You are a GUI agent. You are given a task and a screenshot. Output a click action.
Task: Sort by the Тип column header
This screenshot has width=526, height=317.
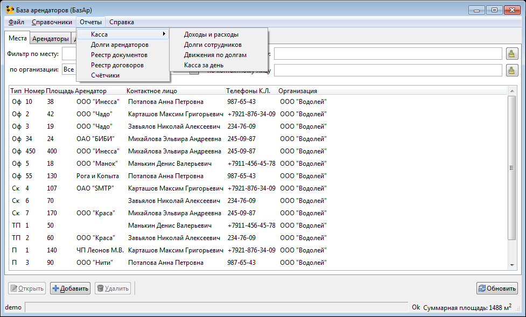pyautogui.click(x=16, y=90)
